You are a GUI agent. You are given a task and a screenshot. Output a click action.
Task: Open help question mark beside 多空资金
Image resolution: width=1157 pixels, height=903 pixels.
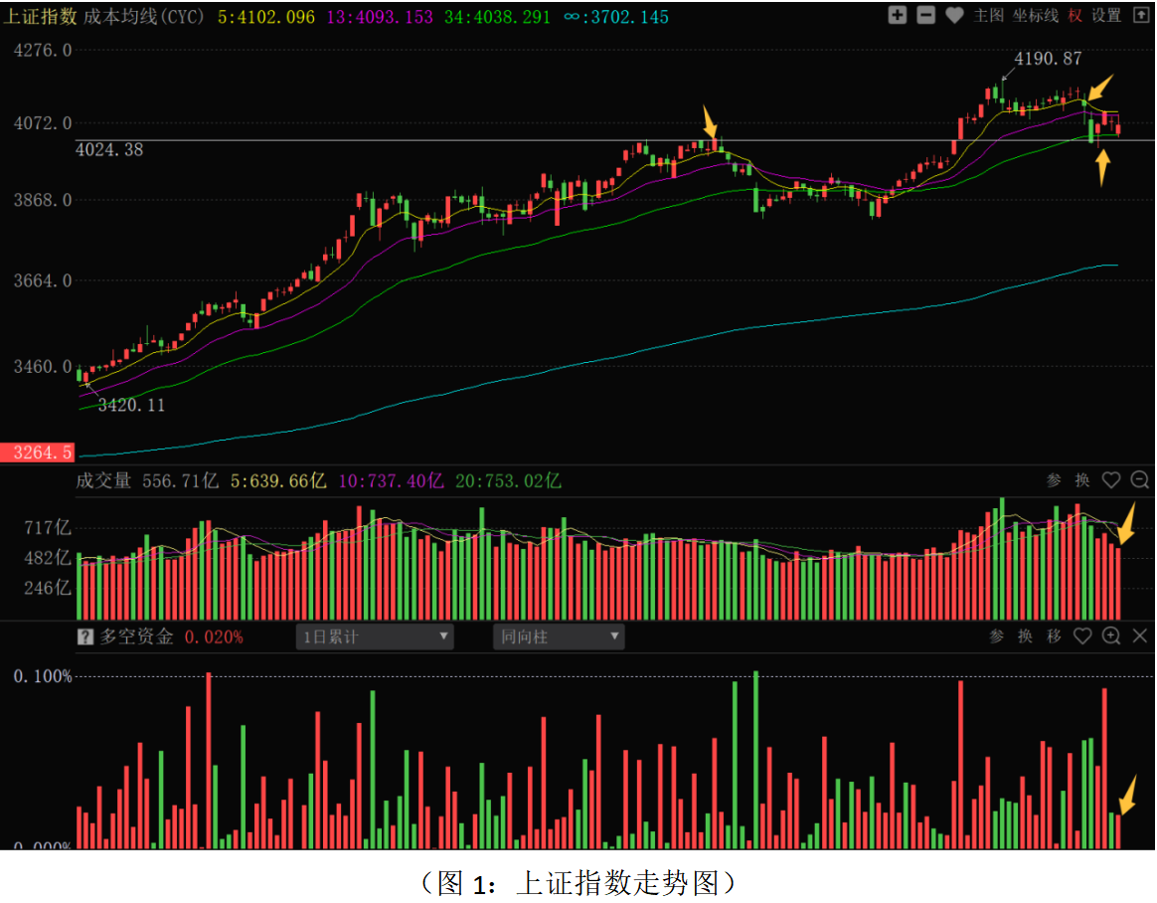tap(85, 636)
